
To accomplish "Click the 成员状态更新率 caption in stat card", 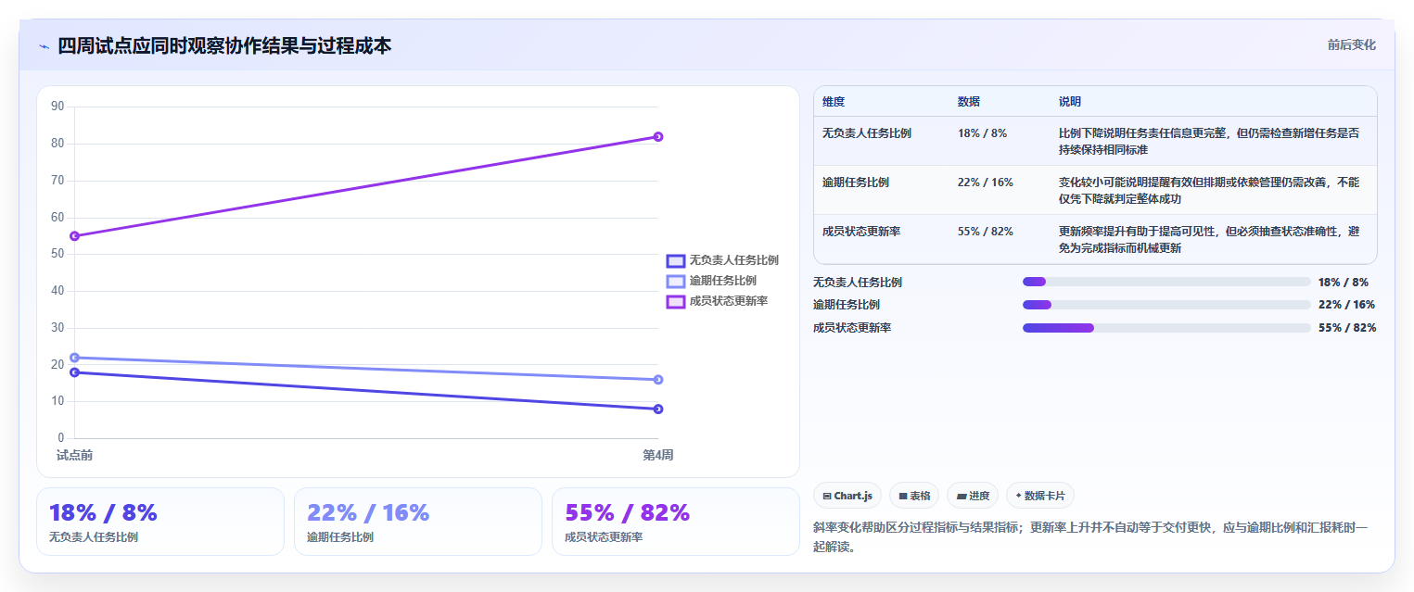I will 603,537.
